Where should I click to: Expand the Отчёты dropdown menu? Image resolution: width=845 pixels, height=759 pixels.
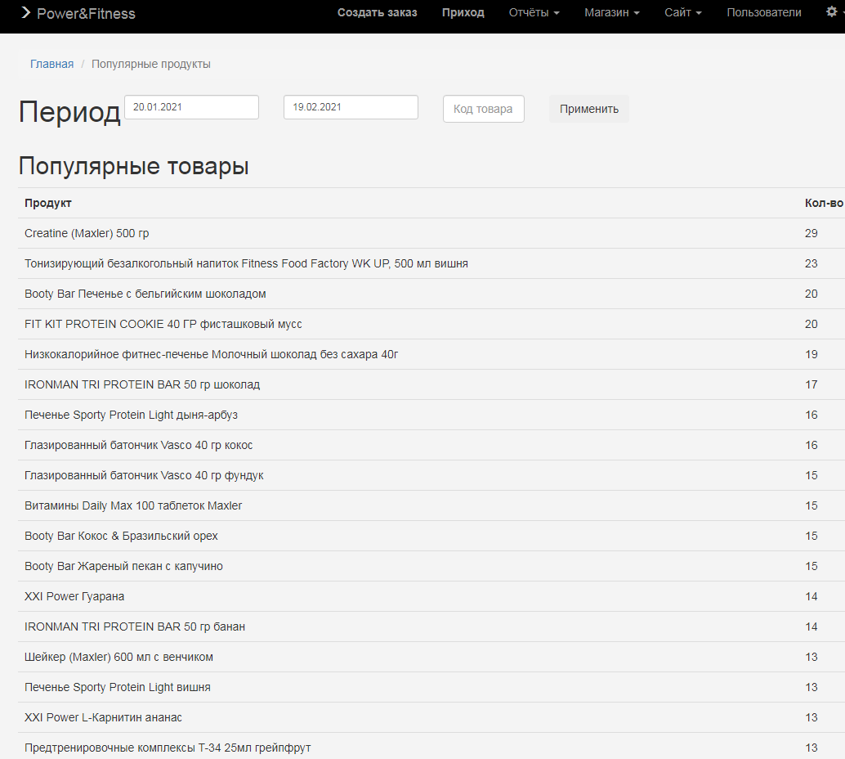click(534, 12)
